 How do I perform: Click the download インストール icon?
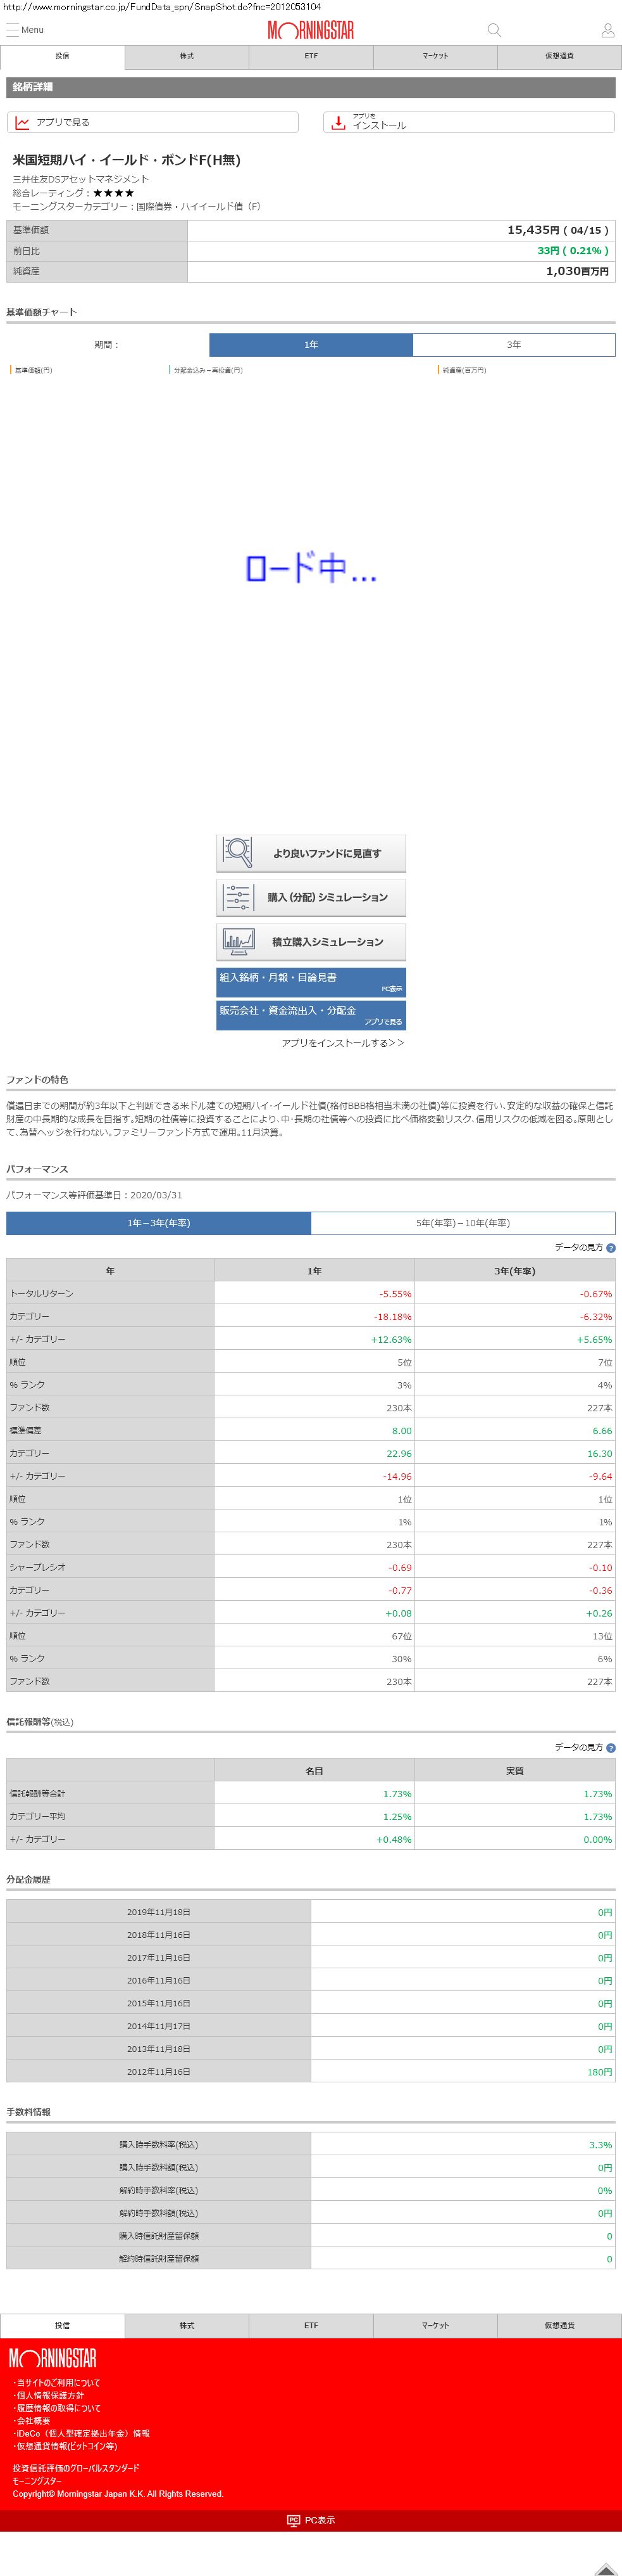click(339, 122)
